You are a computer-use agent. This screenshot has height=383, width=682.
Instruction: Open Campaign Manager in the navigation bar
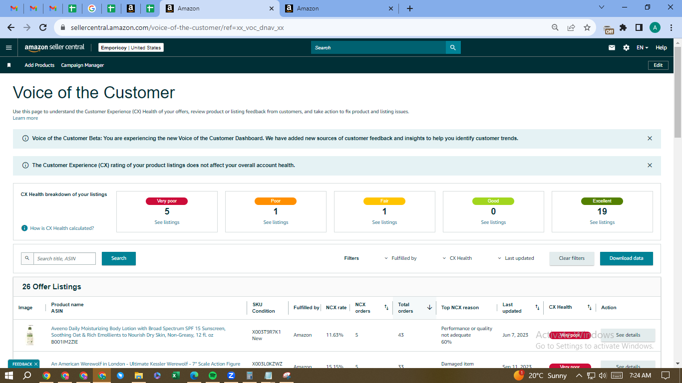[82, 65]
